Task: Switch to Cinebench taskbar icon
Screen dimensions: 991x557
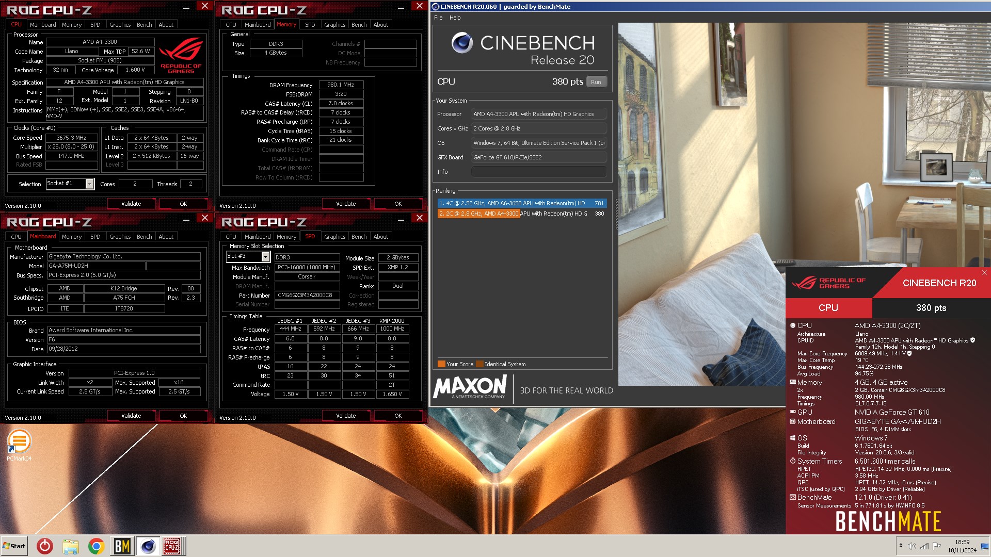Action: pyautogui.click(x=148, y=546)
